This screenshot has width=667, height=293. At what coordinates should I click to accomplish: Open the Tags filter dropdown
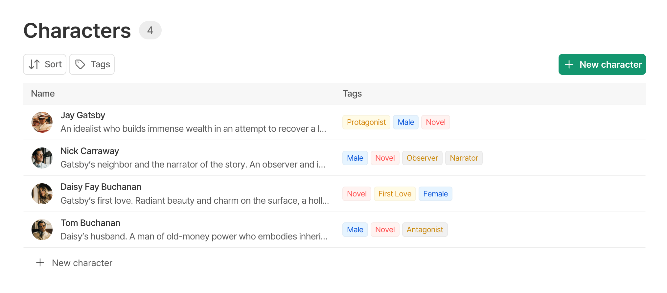pos(92,64)
